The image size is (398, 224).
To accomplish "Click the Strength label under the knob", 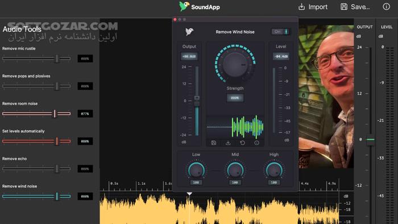I will coord(235,88).
